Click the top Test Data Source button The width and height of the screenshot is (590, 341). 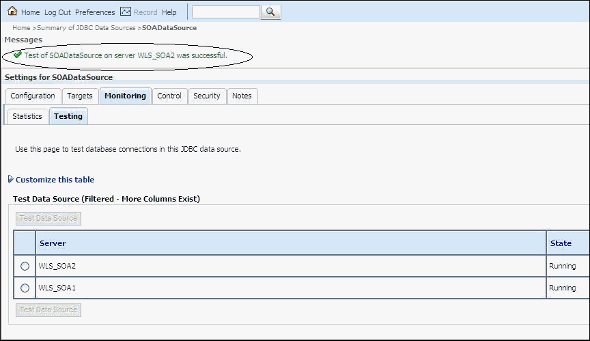pyautogui.click(x=48, y=219)
